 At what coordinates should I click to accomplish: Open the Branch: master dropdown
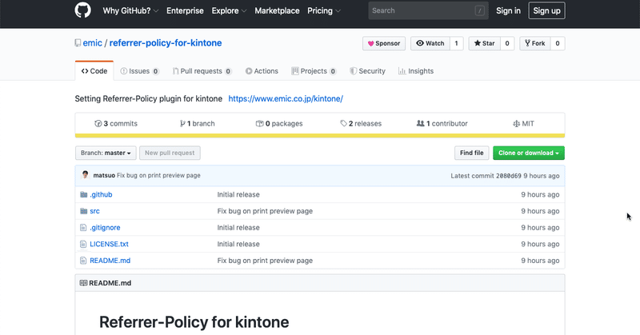(x=106, y=153)
